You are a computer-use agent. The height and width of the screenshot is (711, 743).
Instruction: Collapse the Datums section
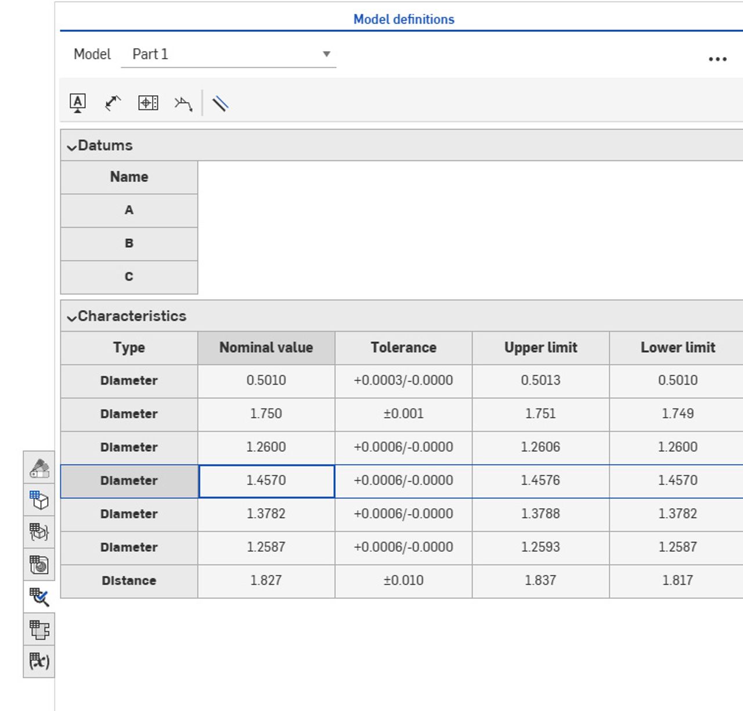[71, 146]
